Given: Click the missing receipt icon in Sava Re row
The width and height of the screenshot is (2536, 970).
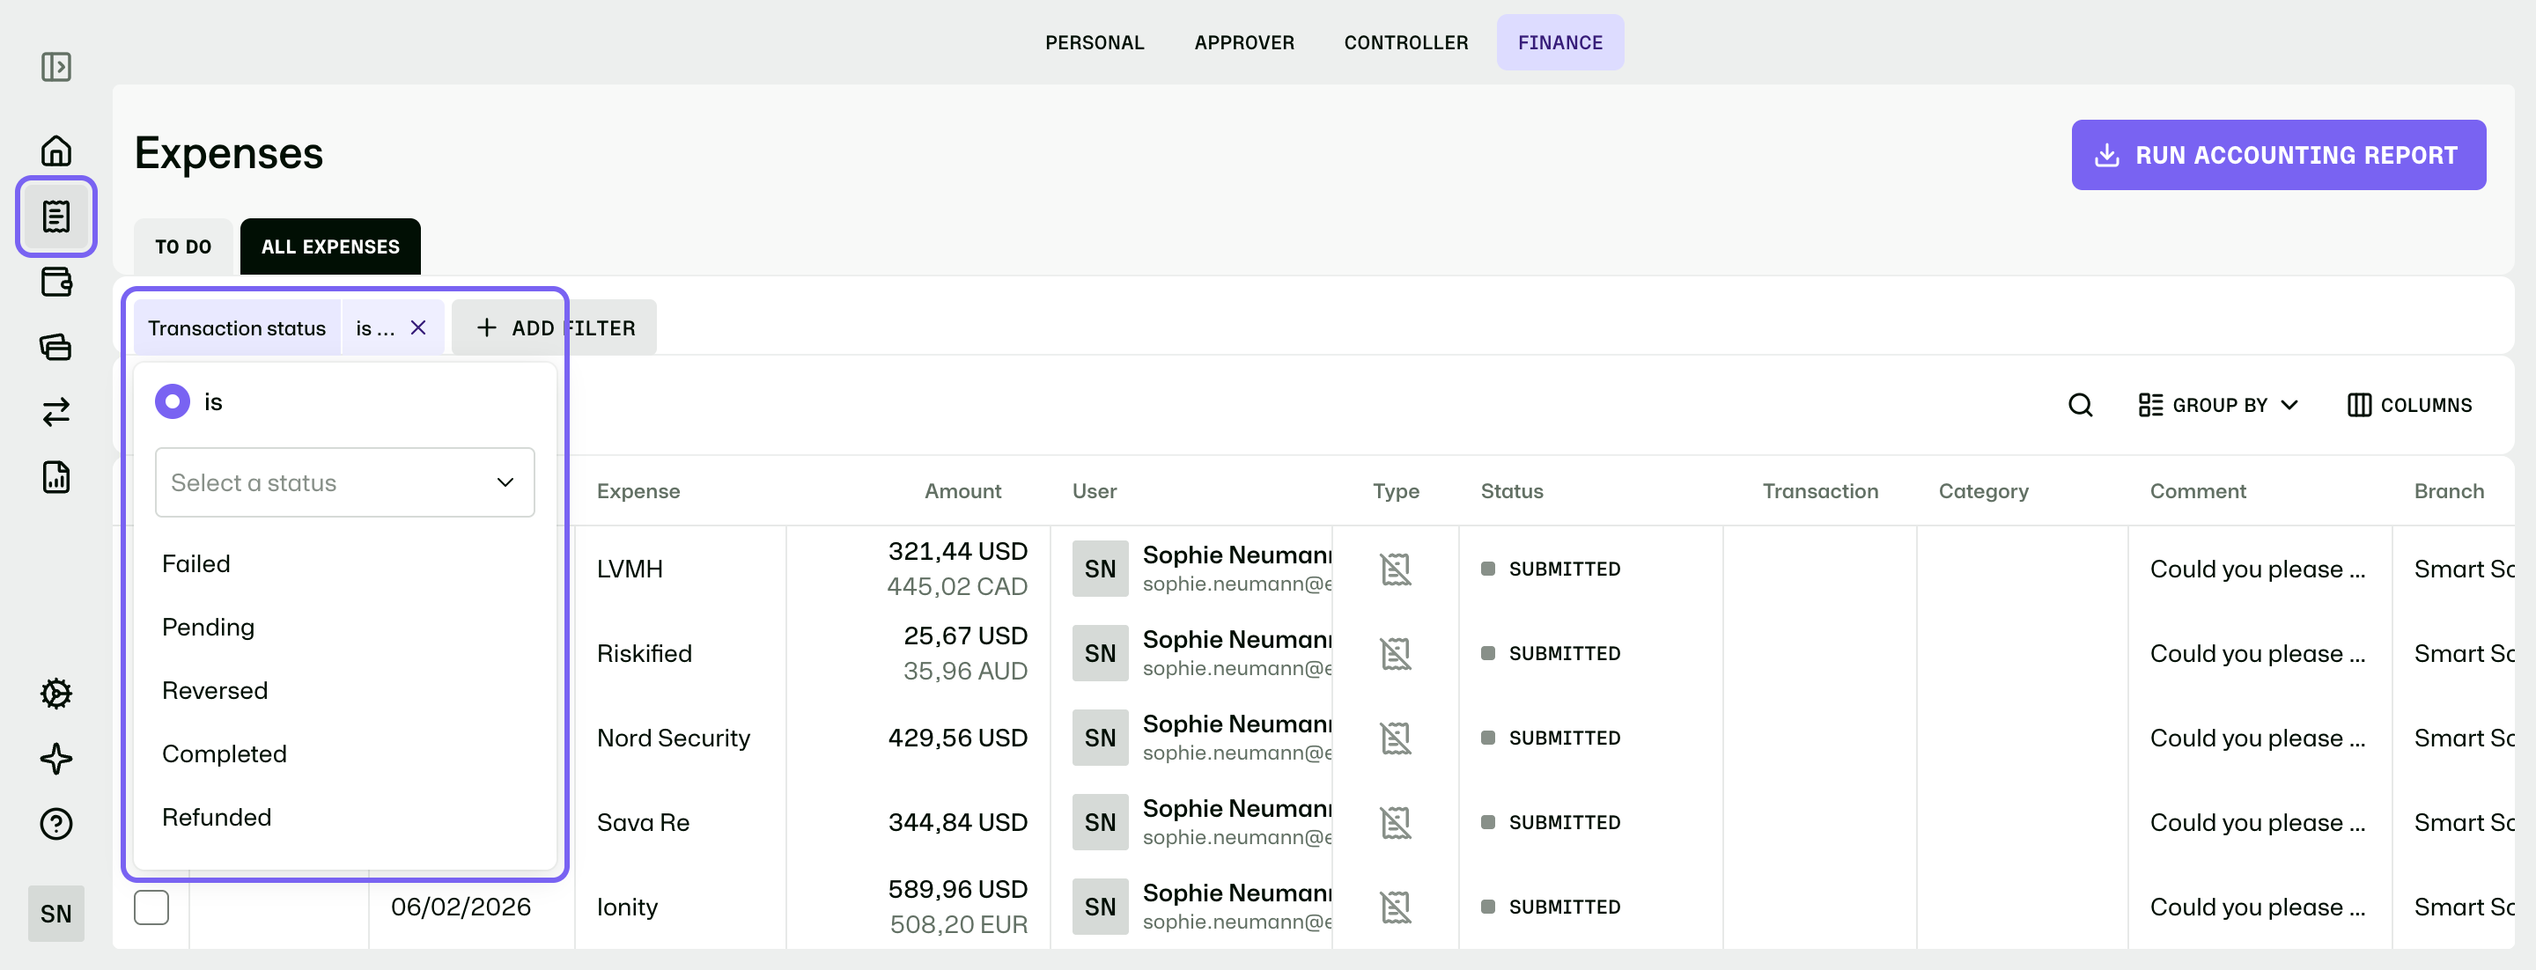Looking at the screenshot, I should (x=1395, y=822).
